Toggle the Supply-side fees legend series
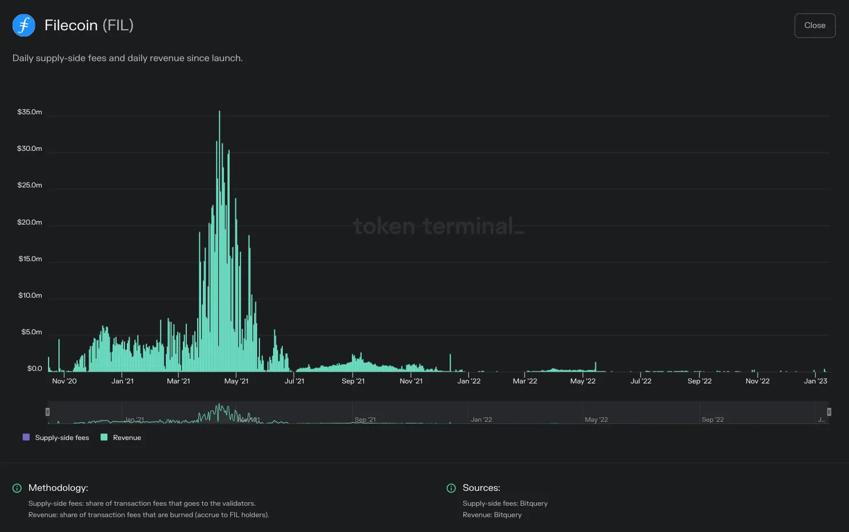 pos(56,438)
